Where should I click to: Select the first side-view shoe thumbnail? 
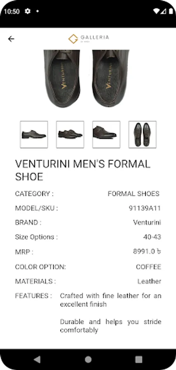point(34,134)
